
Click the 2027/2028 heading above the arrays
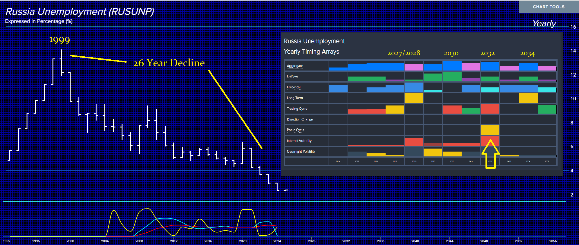[x=403, y=53]
